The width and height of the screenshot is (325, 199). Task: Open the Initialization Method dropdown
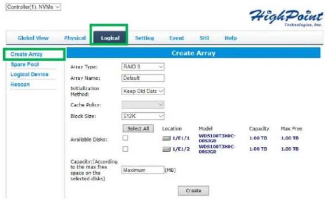(143, 91)
